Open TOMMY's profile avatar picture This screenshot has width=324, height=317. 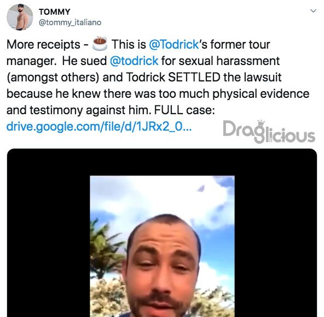pyautogui.click(x=20, y=17)
